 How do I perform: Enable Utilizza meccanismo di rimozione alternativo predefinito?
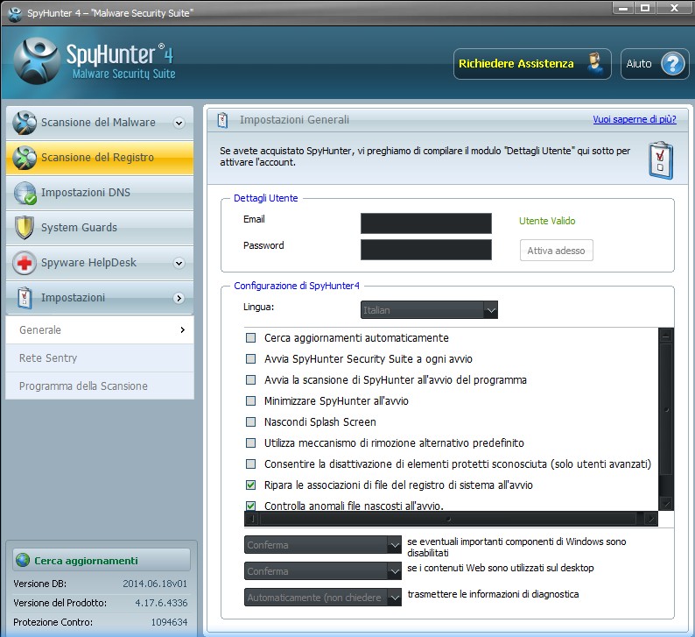[251, 443]
